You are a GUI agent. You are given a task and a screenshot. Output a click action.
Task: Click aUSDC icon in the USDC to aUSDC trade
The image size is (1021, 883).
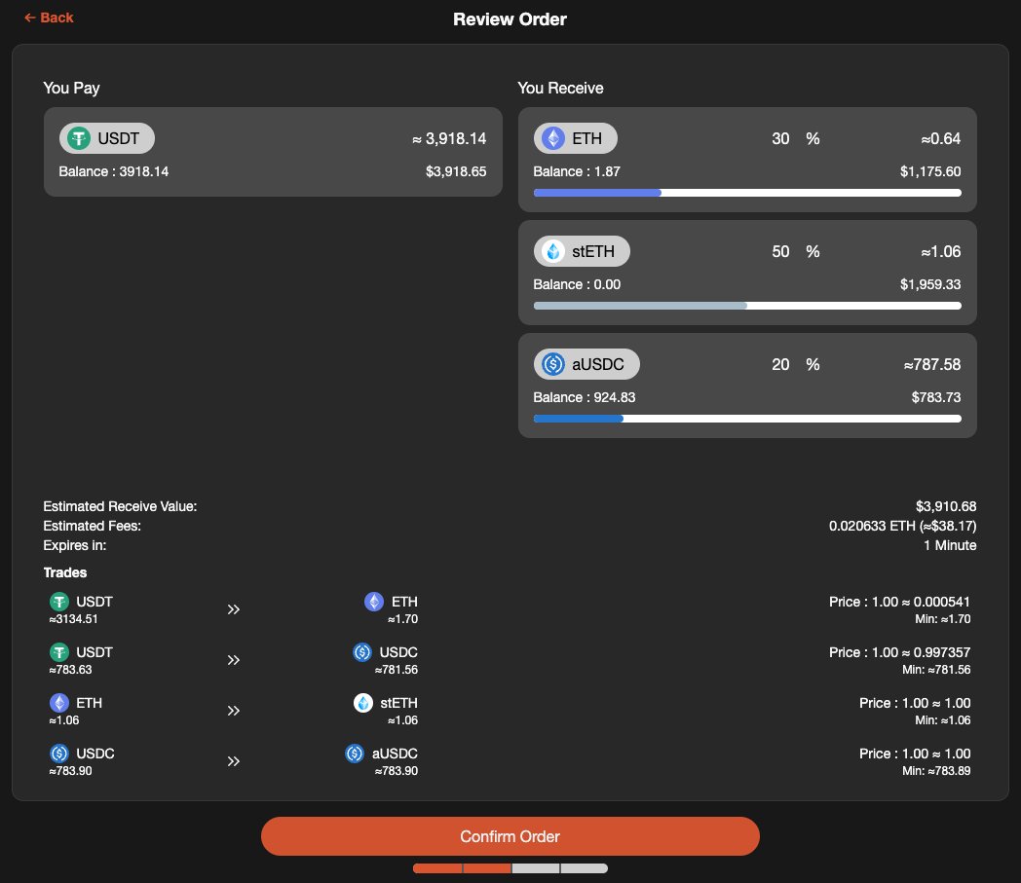[355, 754]
